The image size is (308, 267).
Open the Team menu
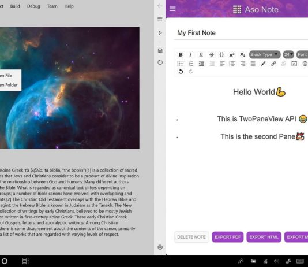coord(52,6)
